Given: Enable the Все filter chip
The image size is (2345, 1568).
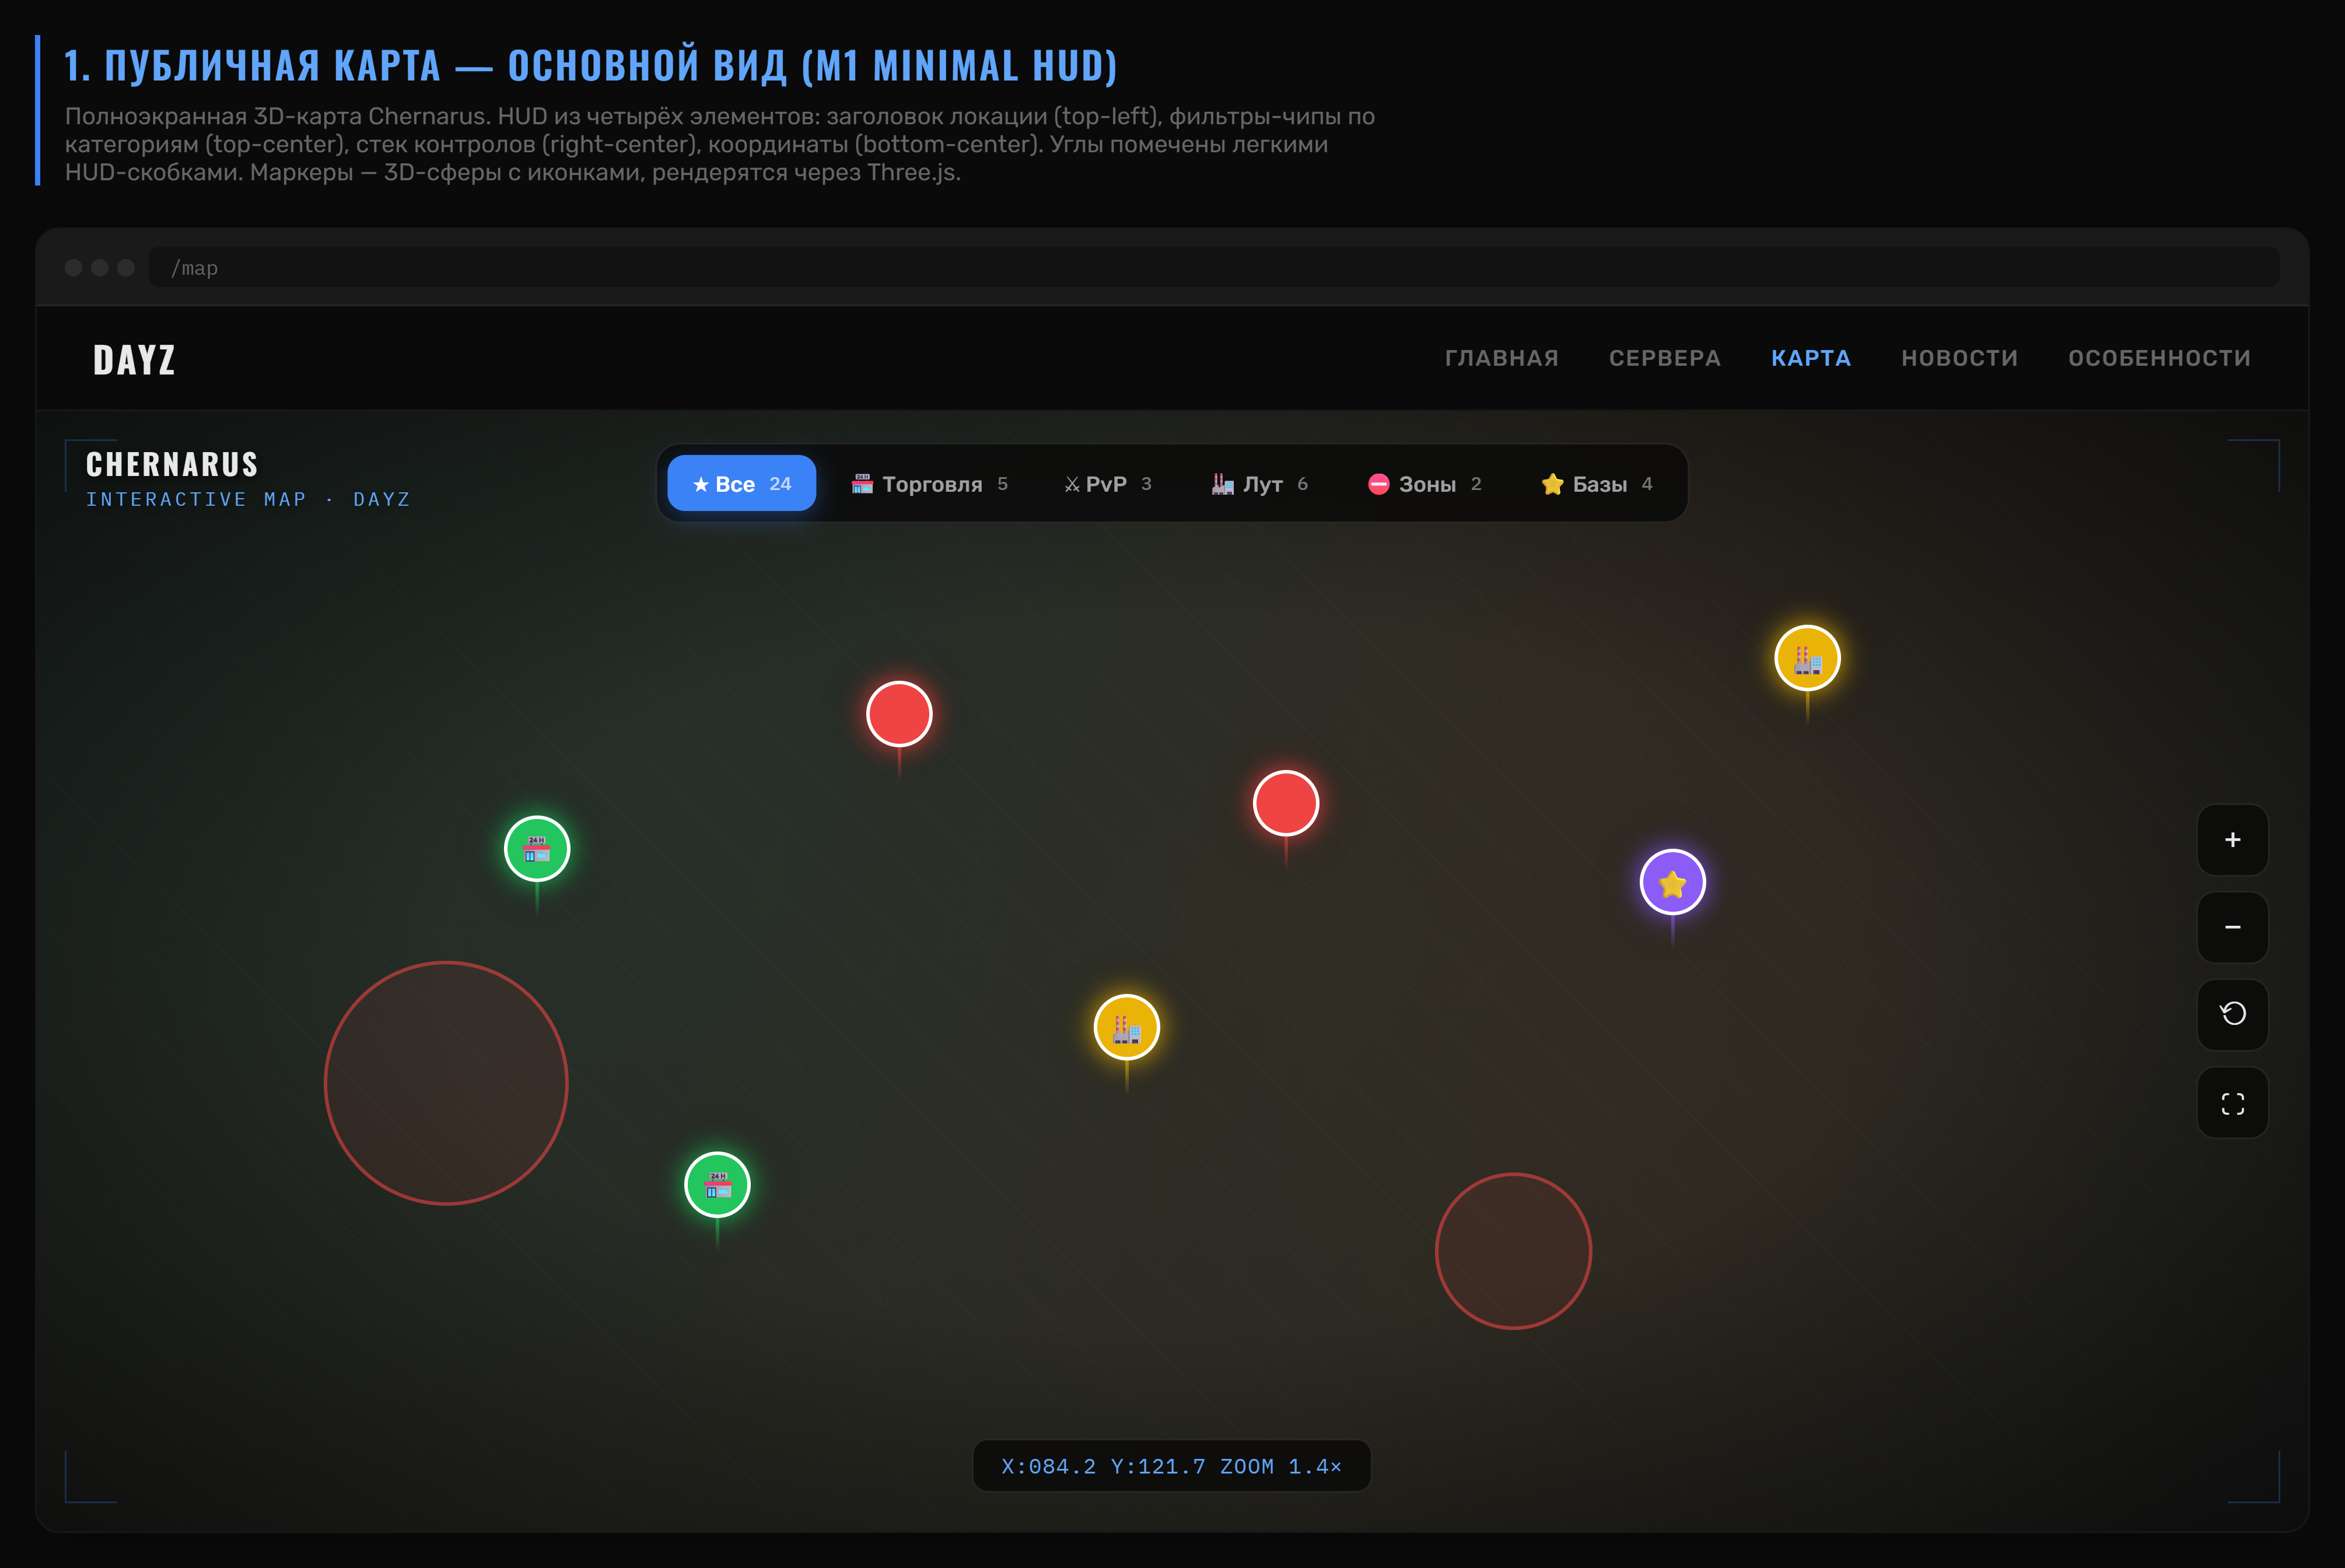Looking at the screenshot, I should coord(741,484).
